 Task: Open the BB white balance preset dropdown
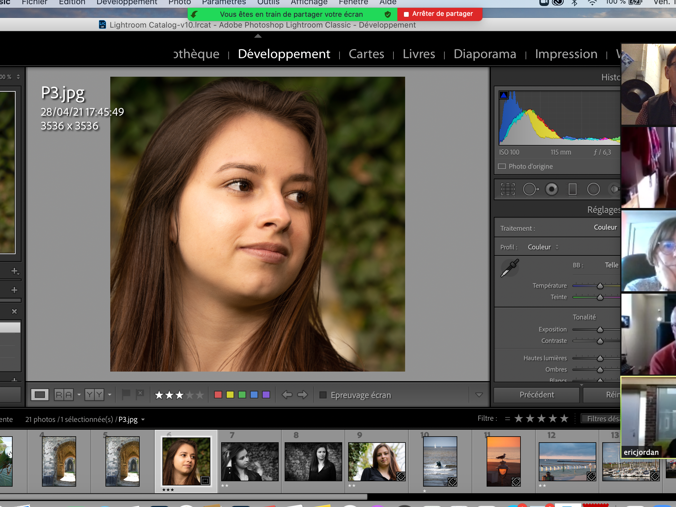(612, 265)
